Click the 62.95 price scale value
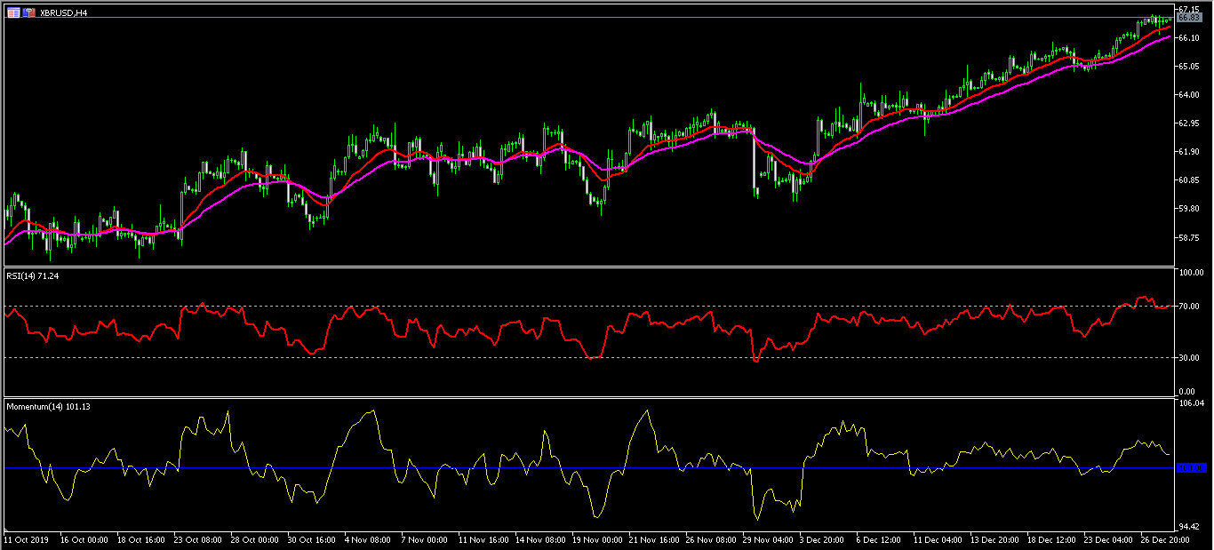Screen dimensions: 1214x550 (x=1188, y=123)
